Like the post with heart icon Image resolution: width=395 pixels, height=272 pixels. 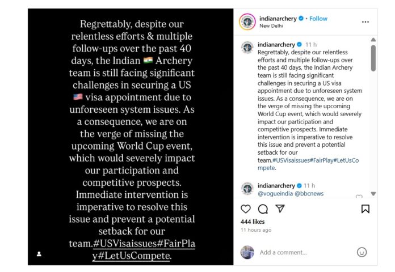coord(246,209)
